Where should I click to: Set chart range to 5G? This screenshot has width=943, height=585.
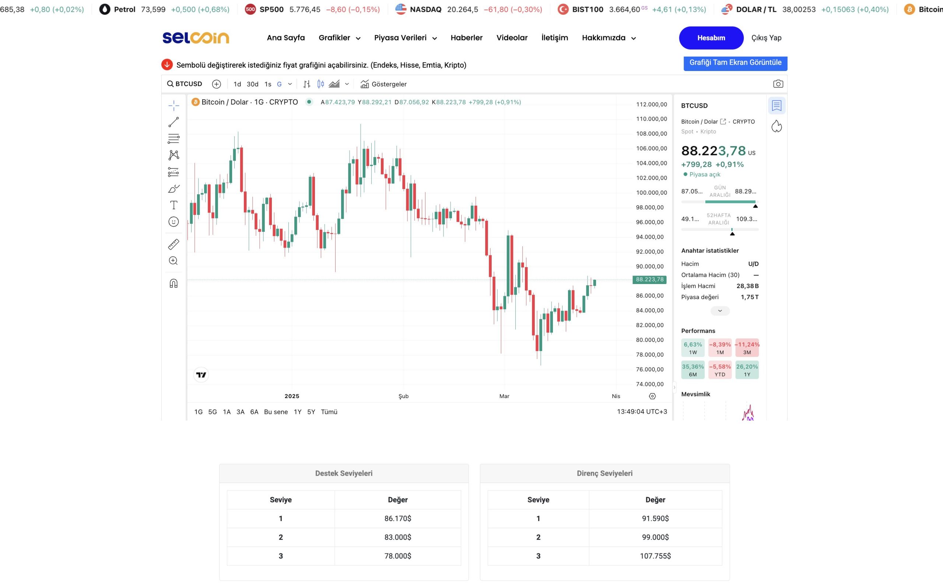[x=213, y=412]
